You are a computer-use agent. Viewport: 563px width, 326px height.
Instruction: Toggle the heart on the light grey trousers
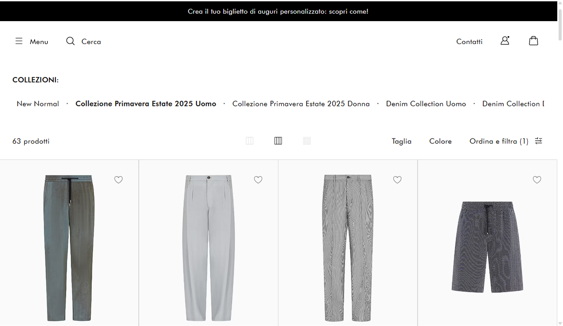tap(258, 179)
